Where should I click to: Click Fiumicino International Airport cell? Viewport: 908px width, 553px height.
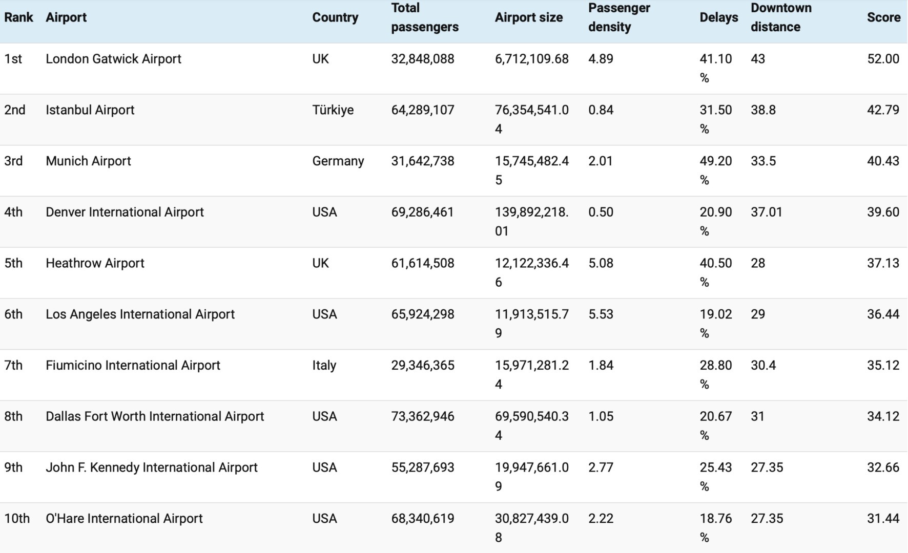[133, 365]
